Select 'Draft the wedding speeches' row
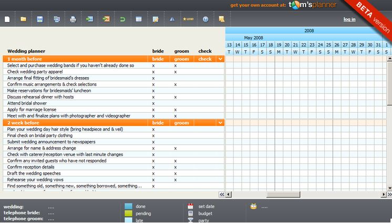The image size is (392, 223). (x=114, y=173)
